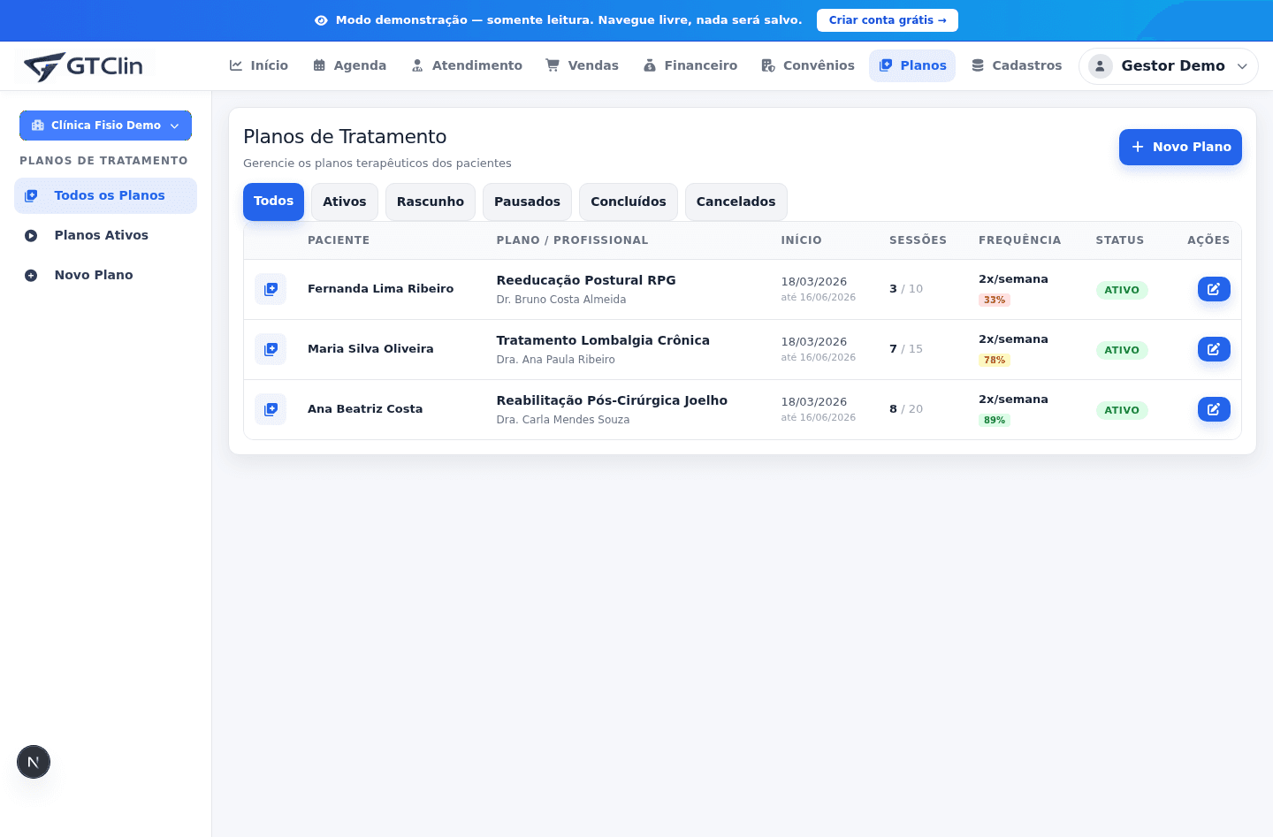Click plan icon in Maria Silva Oliveira row
1273x837 pixels.
coord(271,349)
